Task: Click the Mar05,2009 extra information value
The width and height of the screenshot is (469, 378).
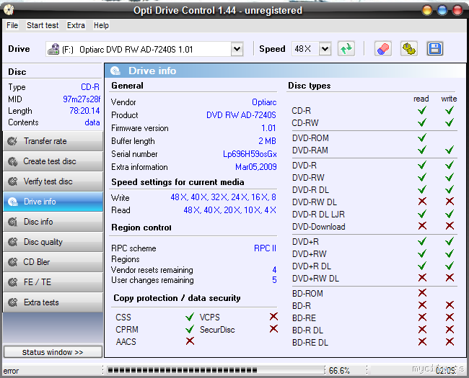Action: [x=255, y=167]
